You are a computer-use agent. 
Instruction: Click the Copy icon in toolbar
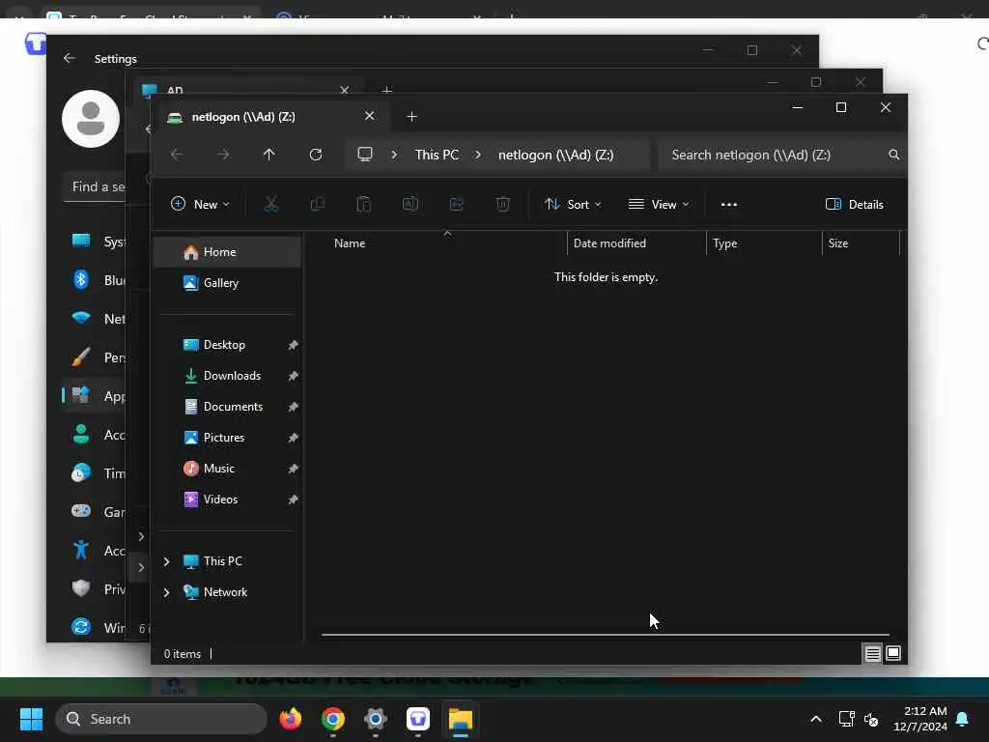tap(317, 204)
